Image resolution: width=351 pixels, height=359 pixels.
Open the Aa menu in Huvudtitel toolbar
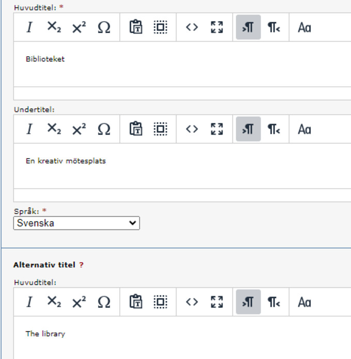pos(305,27)
